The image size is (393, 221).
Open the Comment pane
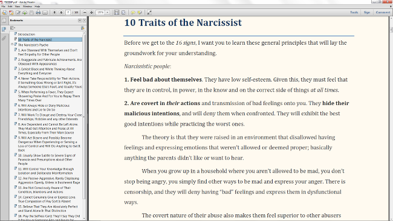point(383,12)
